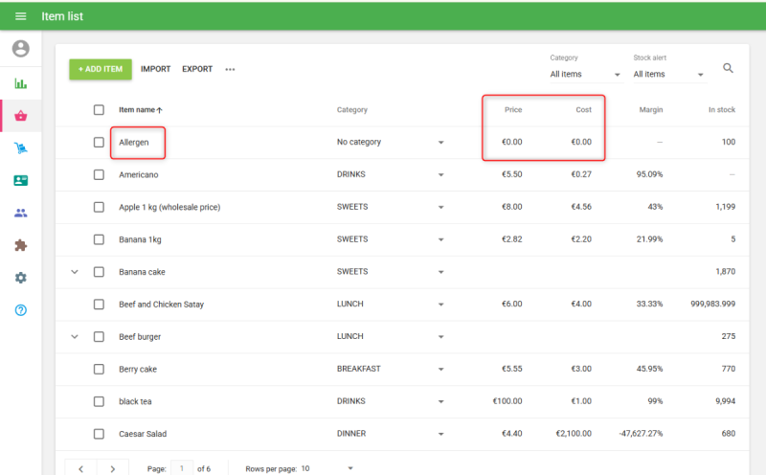Open the customers people icon
The height and width of the screenshot is (475, 766).
(20, 214)
